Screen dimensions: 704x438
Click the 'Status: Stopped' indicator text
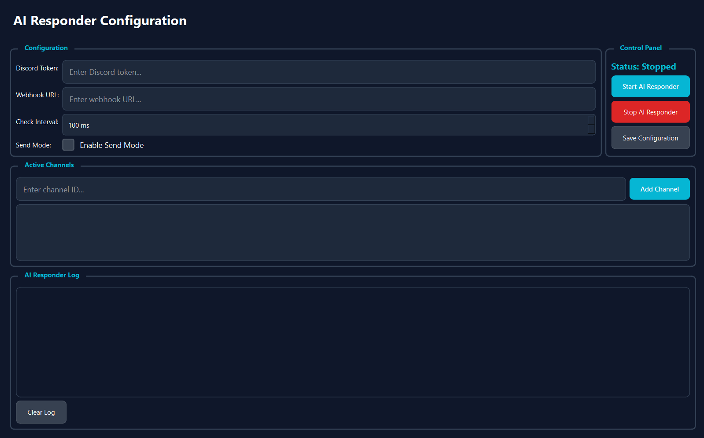643,67
